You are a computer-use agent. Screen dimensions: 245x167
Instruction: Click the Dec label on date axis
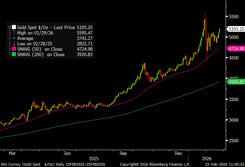tap(179, 153)
